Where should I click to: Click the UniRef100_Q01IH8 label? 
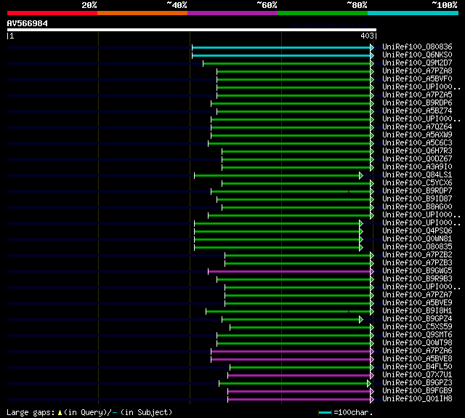417,399
